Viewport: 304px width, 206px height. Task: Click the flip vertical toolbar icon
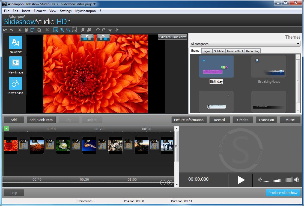(110, 30)
